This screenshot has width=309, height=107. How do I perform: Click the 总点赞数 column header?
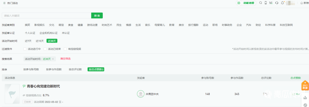tap(296, 78)
